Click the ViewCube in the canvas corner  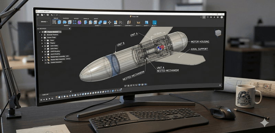(x=218, y=33)
